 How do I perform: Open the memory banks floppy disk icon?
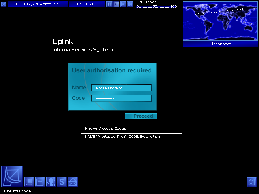pos(40,182)
